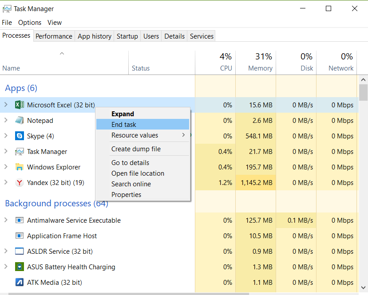
Task: Sort by the Memory column header
Action: coord(256,63)
